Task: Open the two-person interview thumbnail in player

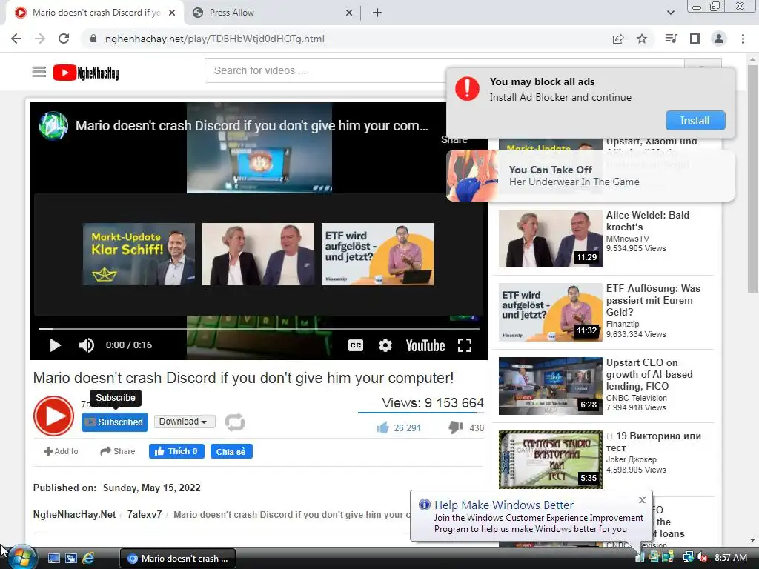Action: click(258, 254)
